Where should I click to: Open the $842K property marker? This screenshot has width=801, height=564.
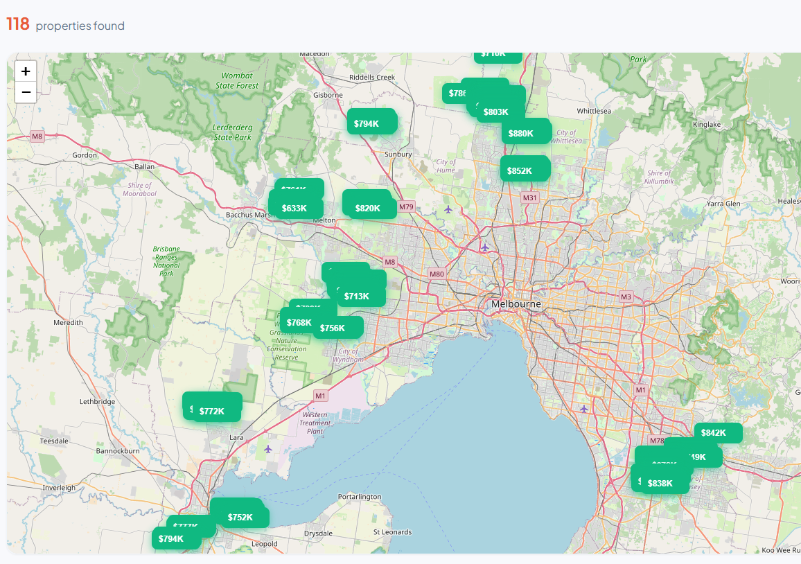pos(719,433)
